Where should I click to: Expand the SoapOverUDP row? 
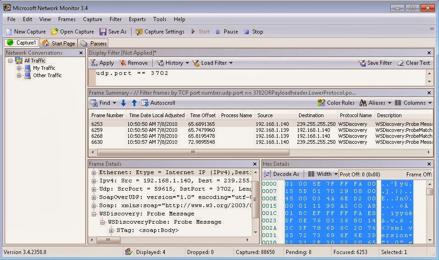[94, 198]
